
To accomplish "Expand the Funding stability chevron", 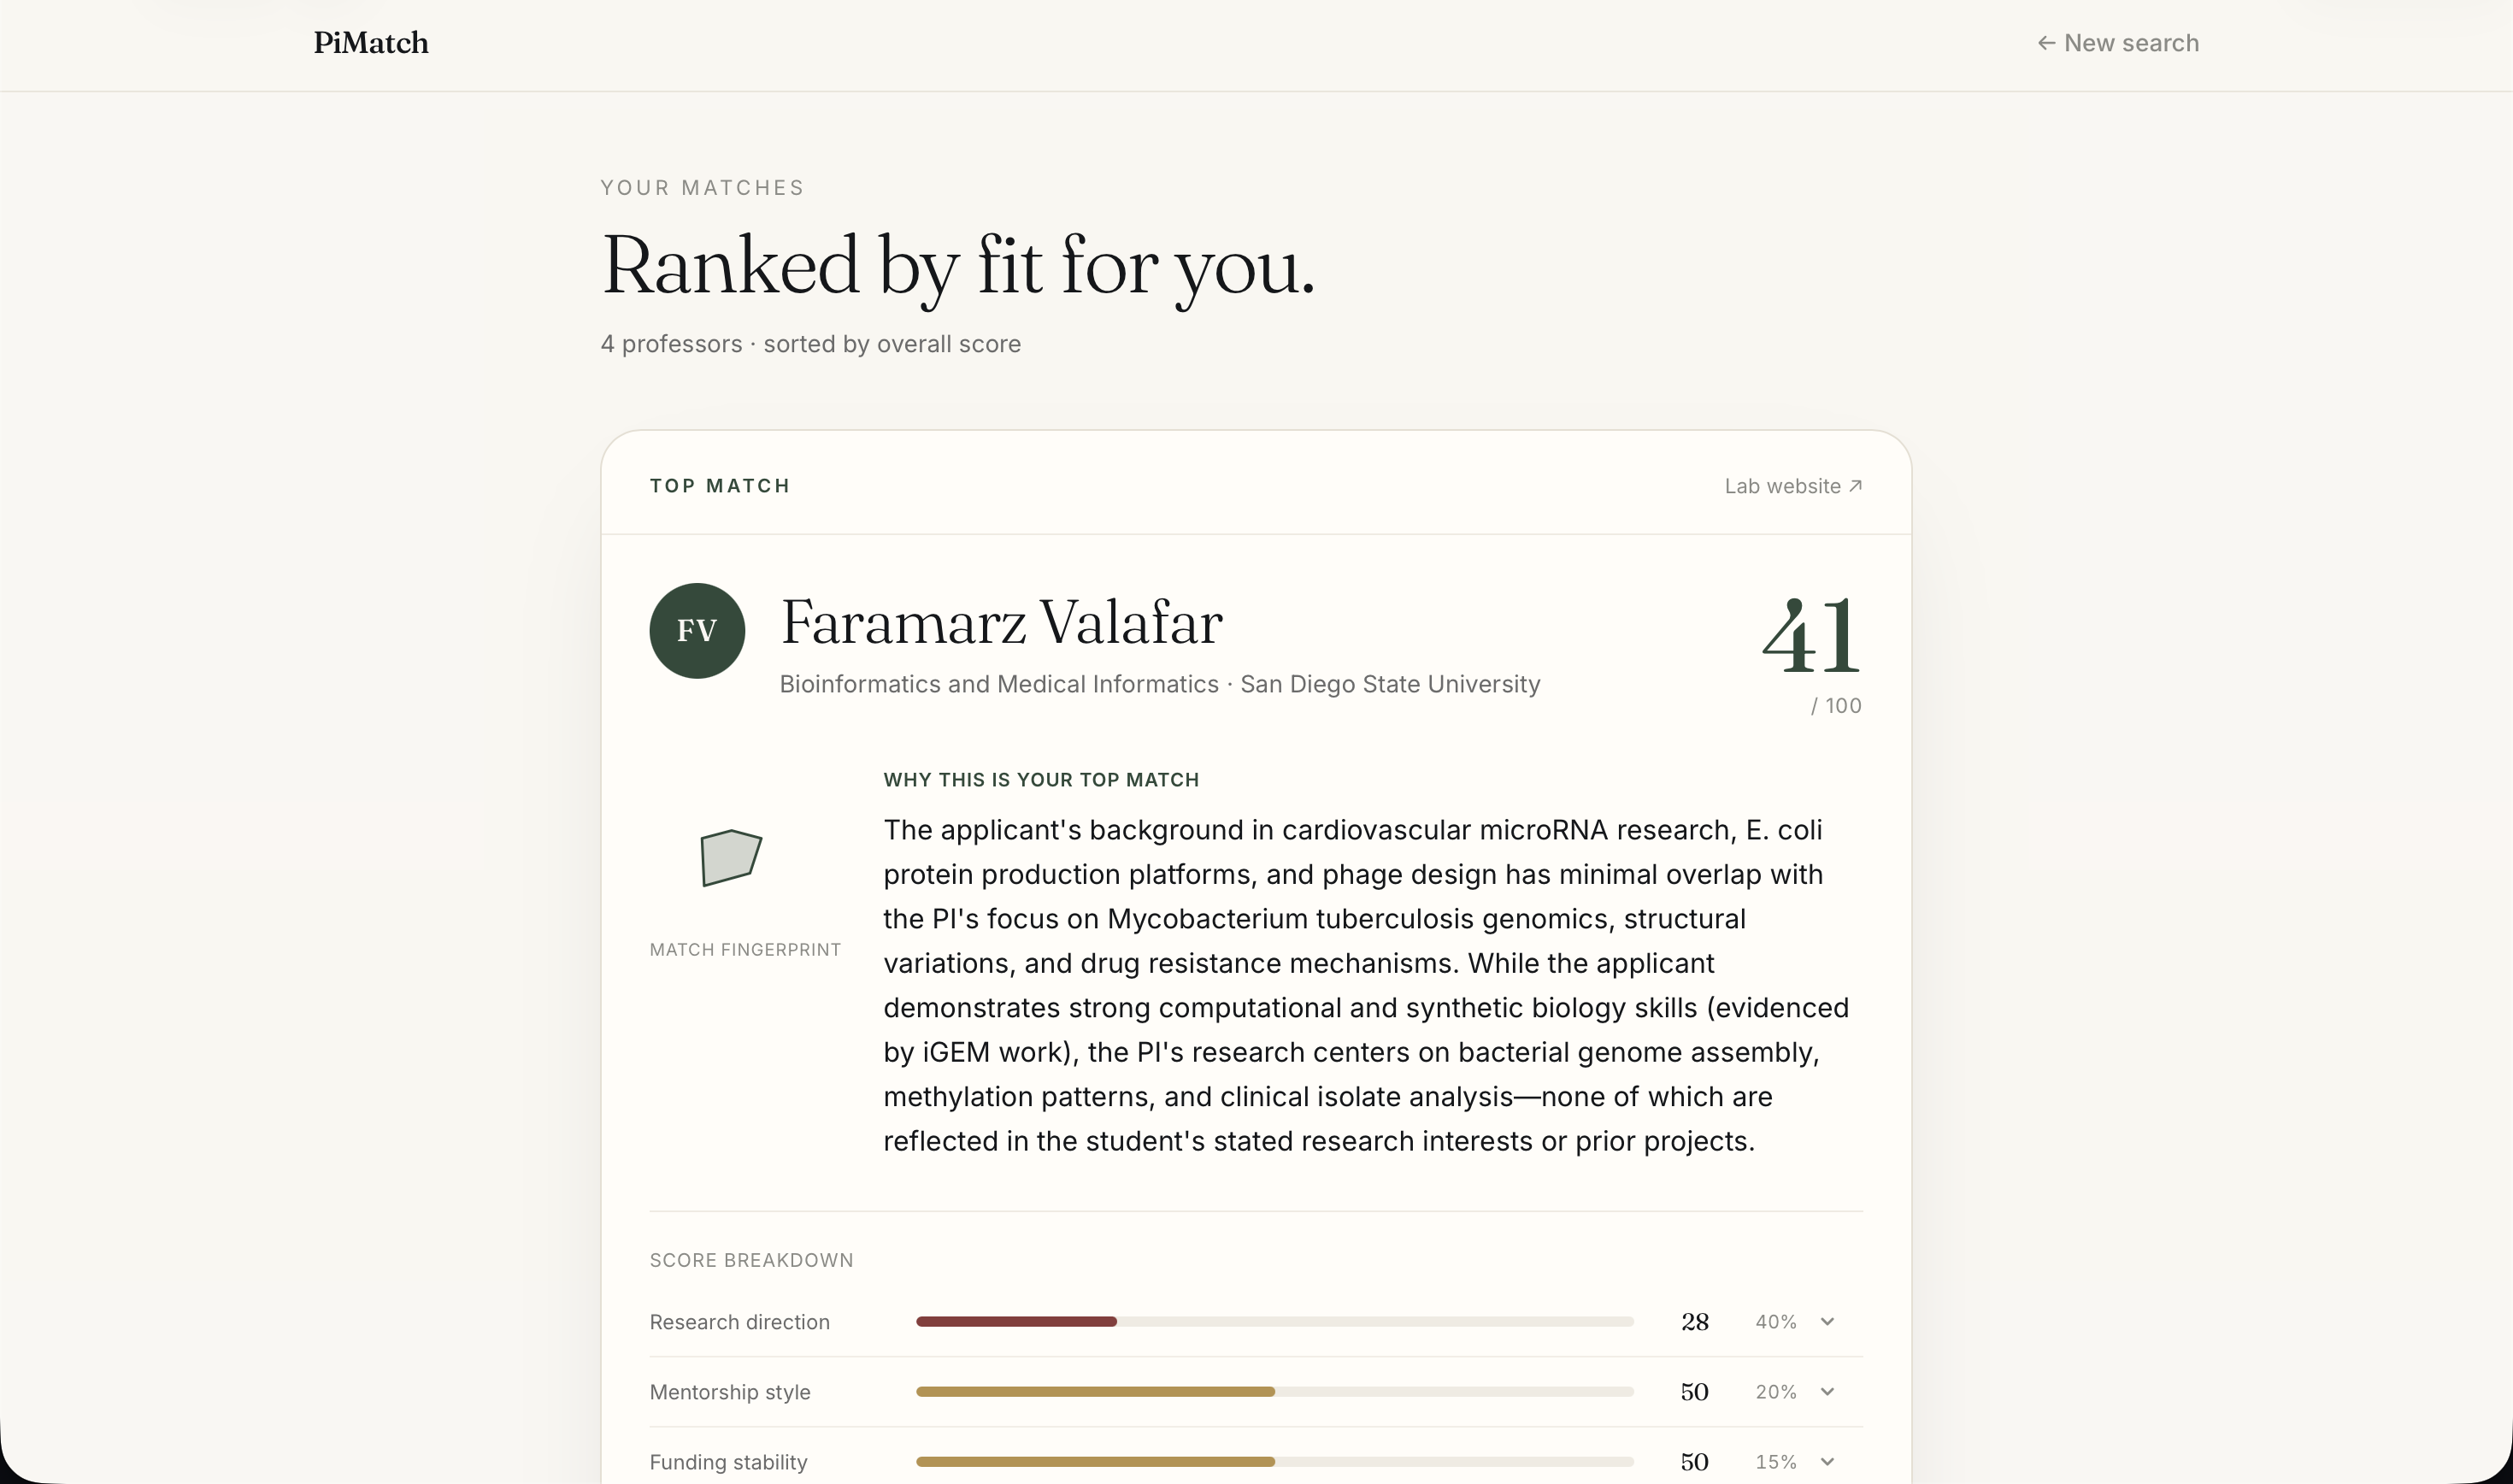I will [1827, 1462].
